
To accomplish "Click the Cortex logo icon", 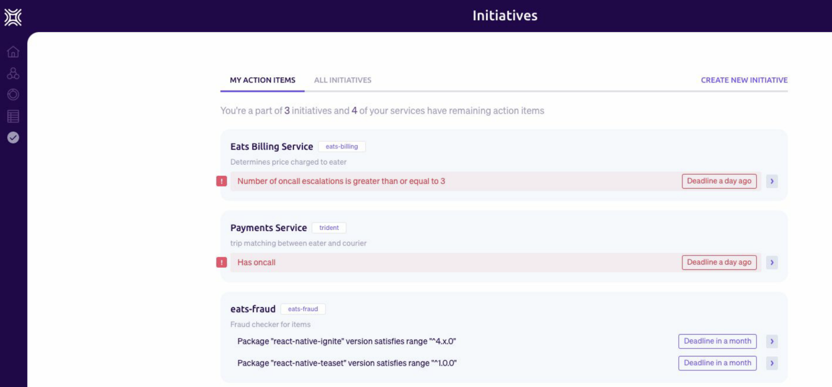I will (x=13, y=17).
